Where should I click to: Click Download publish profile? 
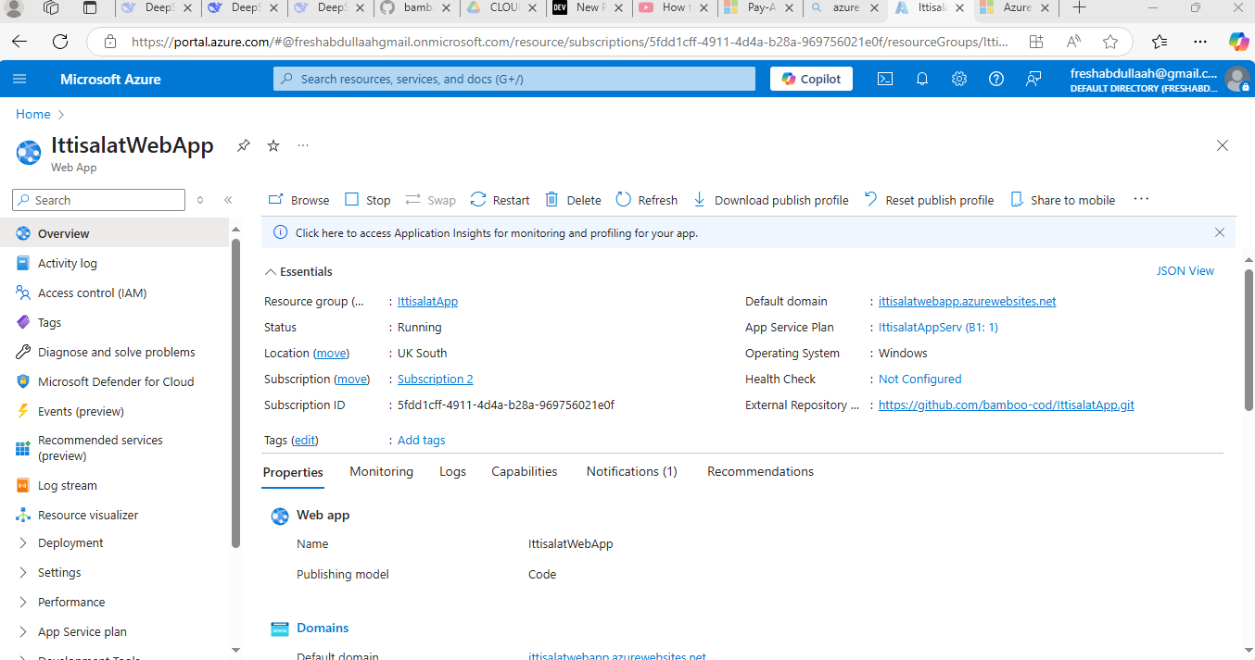click(x=771, y=200)
